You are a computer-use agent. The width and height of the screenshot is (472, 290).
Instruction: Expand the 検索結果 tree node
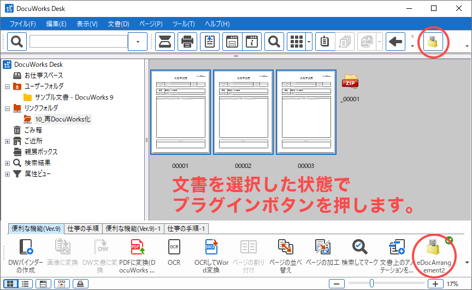tap(8, 164)
